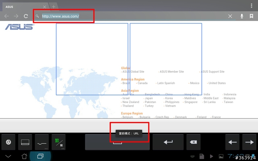This screenshot has width=258, height=161.
Task: Select New Zealand link
Action: [x=131, y=102]
